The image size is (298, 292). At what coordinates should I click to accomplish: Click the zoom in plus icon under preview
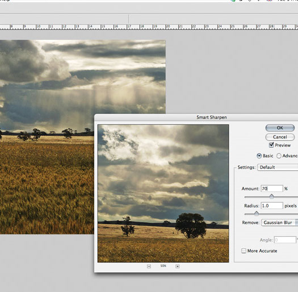[x=177, y=266]
